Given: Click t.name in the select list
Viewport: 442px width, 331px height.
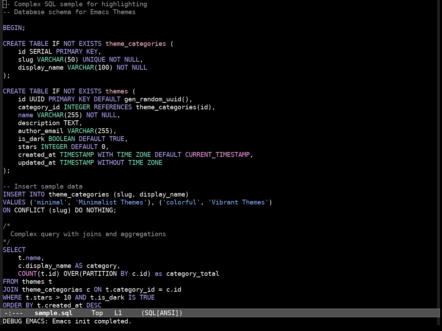Looking at the screenshot, I should tap(29, 258).
